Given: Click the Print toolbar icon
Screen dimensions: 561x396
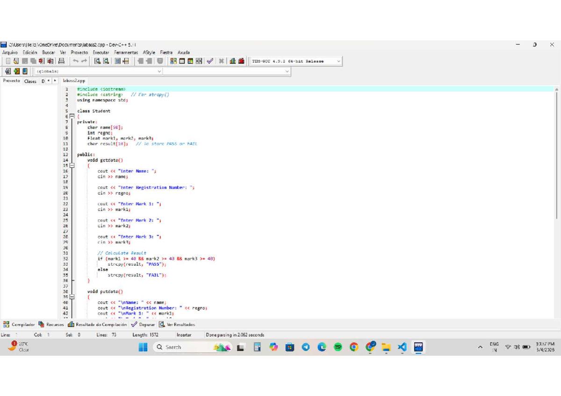Looking at the screenshot, I should (61, 61).
